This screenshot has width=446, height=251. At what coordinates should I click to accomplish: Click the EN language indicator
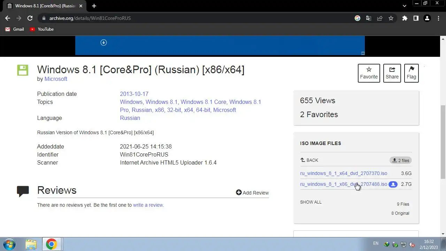point(376,243)
